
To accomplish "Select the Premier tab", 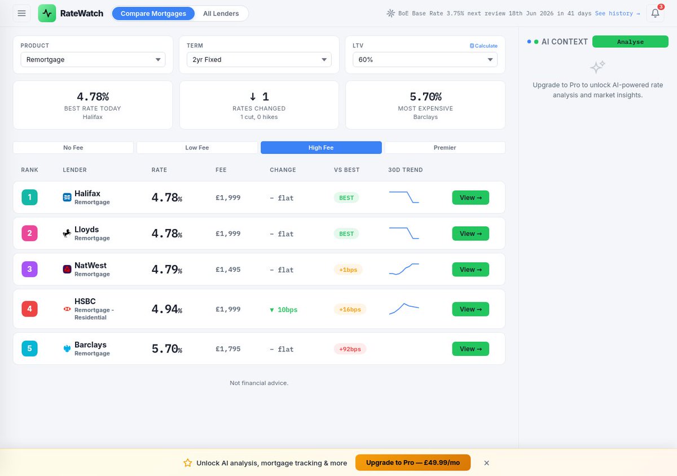I will (445, 147).
